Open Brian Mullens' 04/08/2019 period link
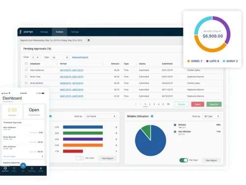Image resolution: width=246 pixels, height=185 pixels. (x=71, y=83)
